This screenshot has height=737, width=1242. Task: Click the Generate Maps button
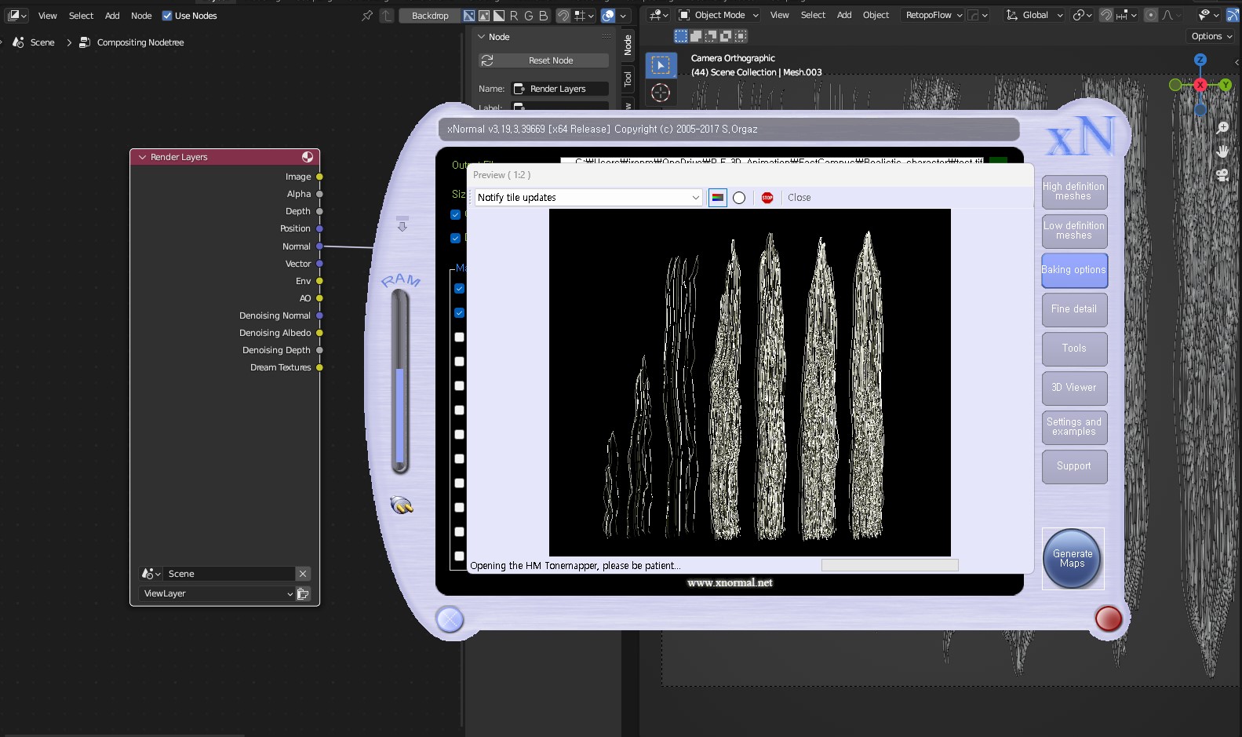point(1073,559)
